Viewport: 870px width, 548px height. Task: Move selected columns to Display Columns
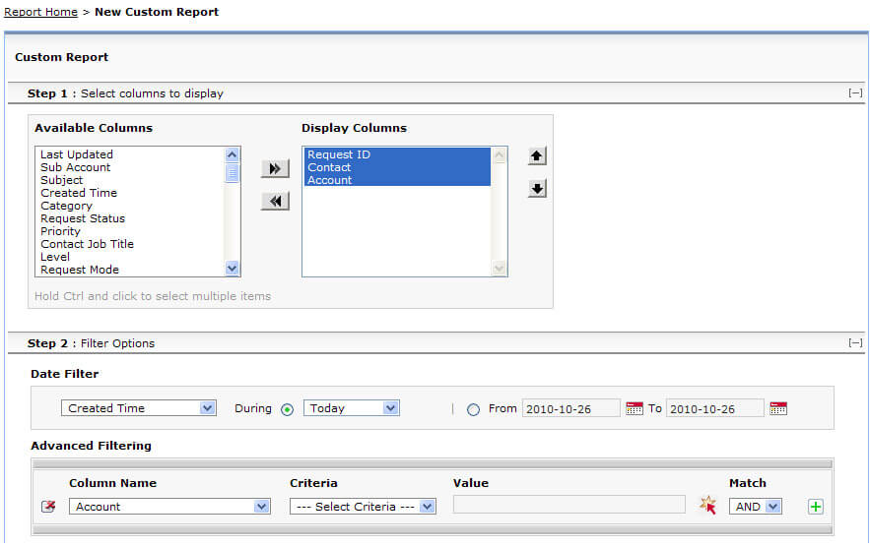[275, 168]
